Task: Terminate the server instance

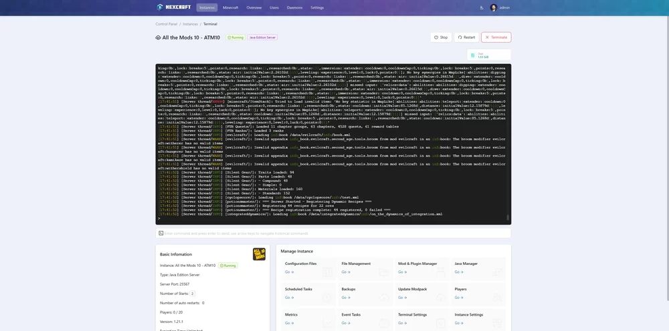Action: tap(496, 37)
